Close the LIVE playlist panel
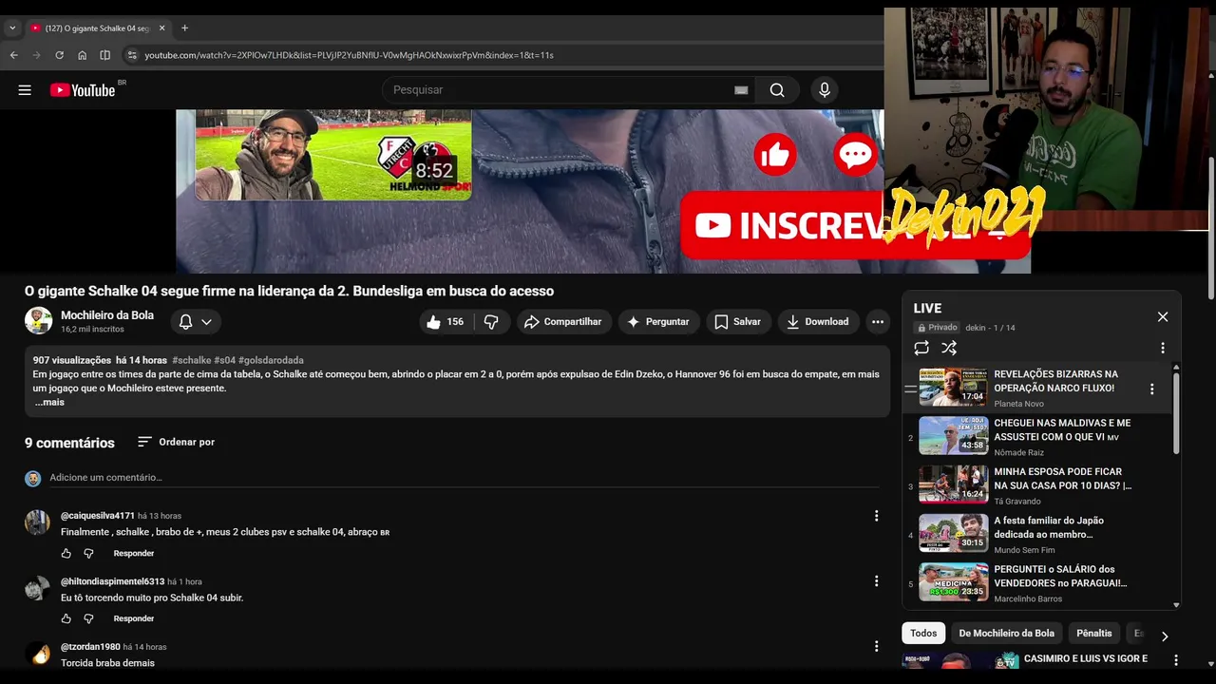This screenshot has width=1216, height=684. coord(1163,316)
